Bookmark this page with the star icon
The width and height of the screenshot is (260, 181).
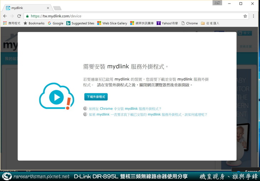(x=245, y=16)
